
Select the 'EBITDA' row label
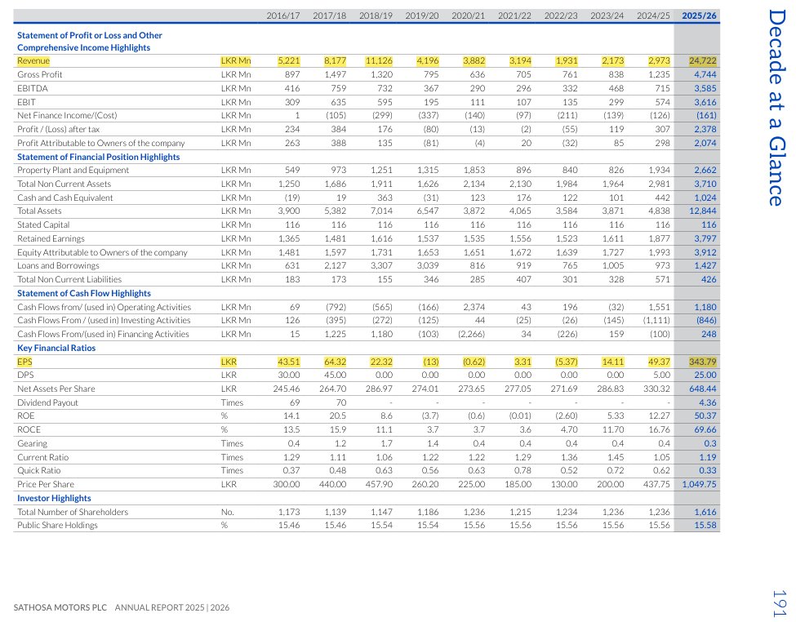click(33, 88)
